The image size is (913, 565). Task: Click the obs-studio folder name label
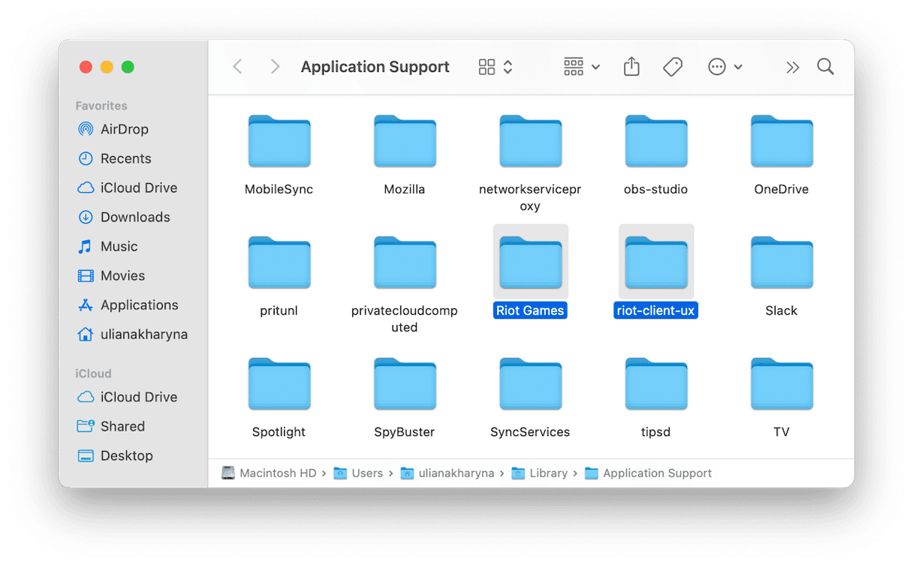tap(656, 189)
